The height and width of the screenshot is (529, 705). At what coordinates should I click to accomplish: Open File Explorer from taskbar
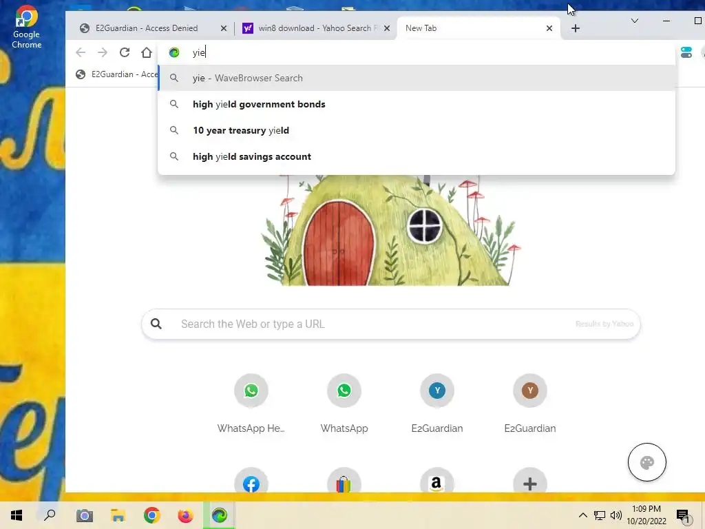click(118, 515)
